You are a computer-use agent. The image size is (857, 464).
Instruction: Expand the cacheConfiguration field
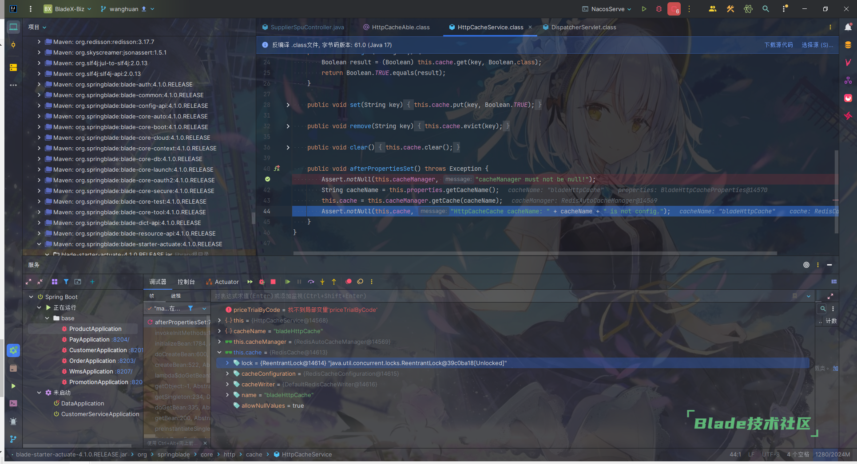coord(227,374)
